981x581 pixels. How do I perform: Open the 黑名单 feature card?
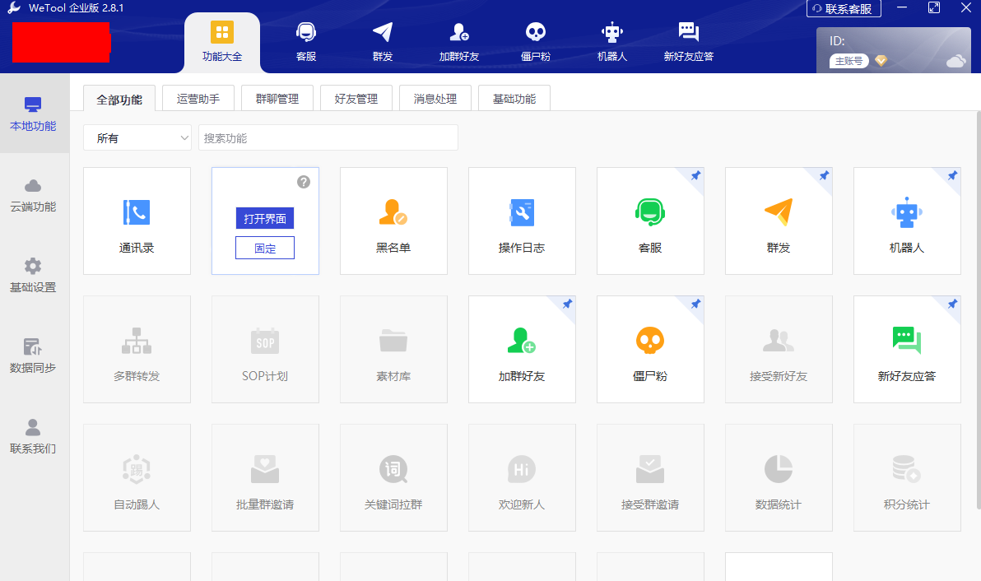pyautogui.click(x=393, y=221)
